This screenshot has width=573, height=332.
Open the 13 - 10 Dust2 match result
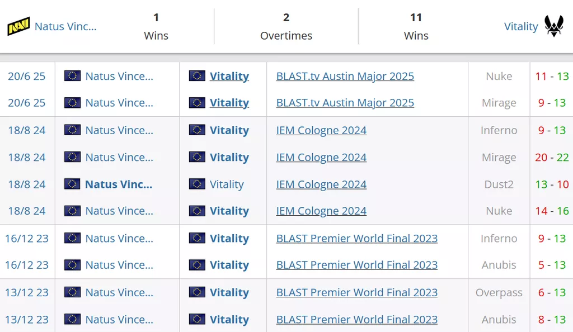(551, 184)
